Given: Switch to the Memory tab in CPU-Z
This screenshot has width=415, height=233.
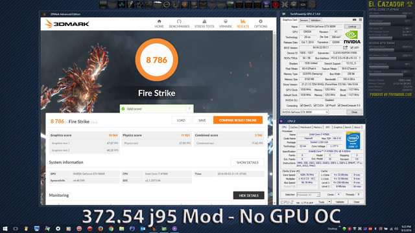Looking at the screenshot, I should tap(318, 128).
